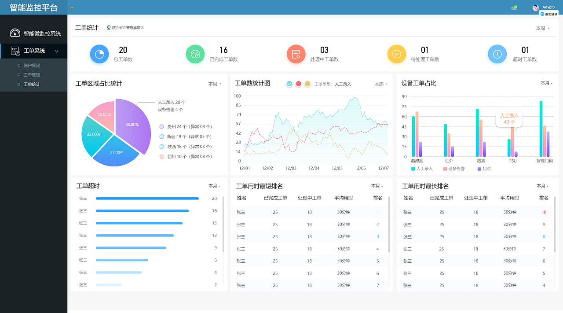Image resolution: width=563 pixels, height=313 pixels.
Task: Click the 工单用时最短排名 table scrollbar
Action: pos(389,225)
